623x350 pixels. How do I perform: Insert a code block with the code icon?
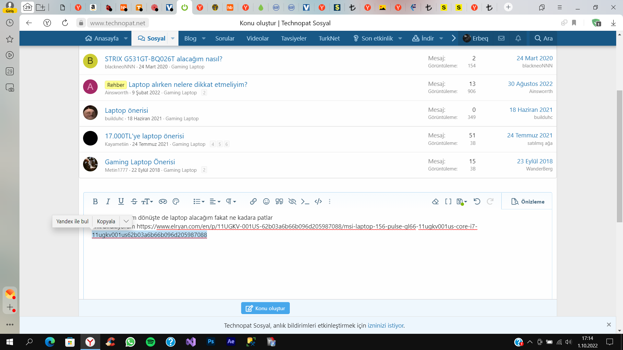click(x=318, y=202)
